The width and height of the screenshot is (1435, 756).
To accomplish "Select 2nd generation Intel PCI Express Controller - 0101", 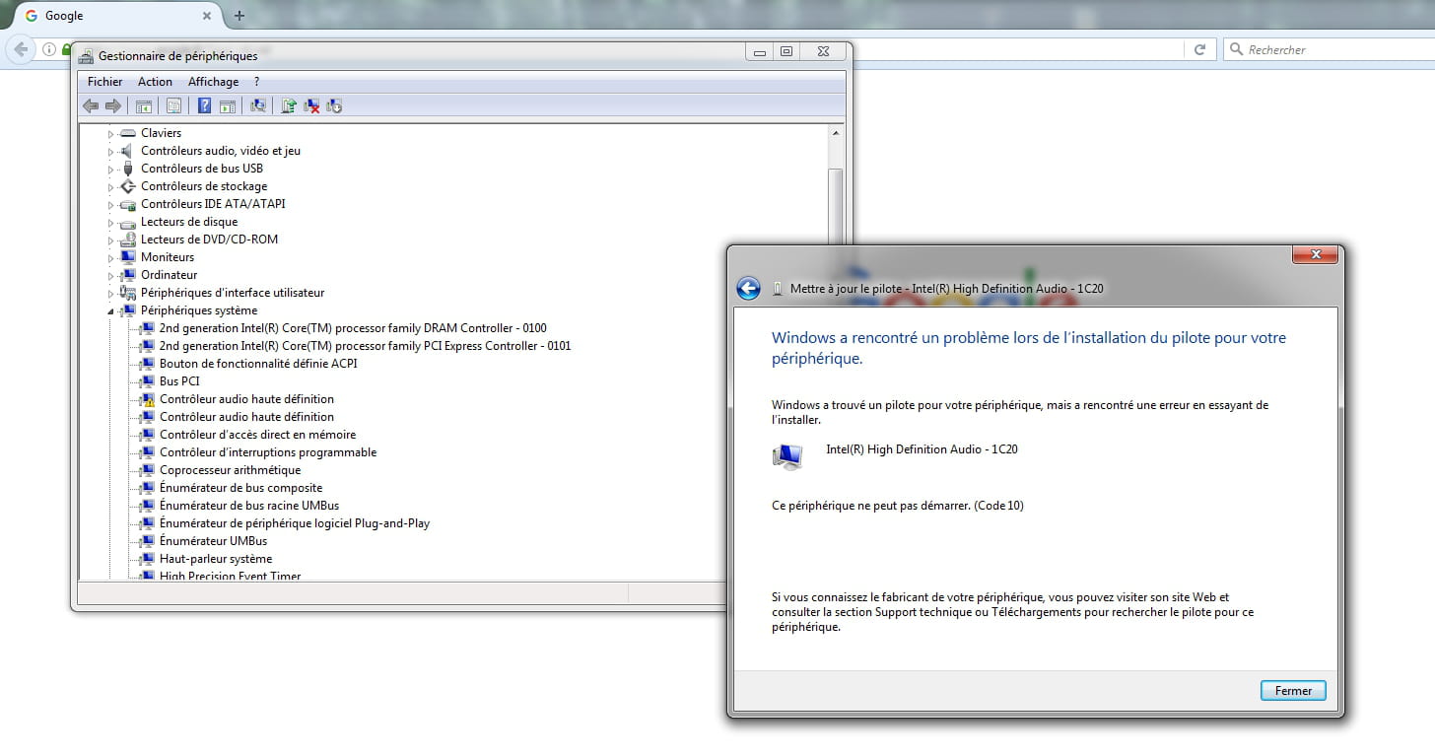I will point(365,346).
